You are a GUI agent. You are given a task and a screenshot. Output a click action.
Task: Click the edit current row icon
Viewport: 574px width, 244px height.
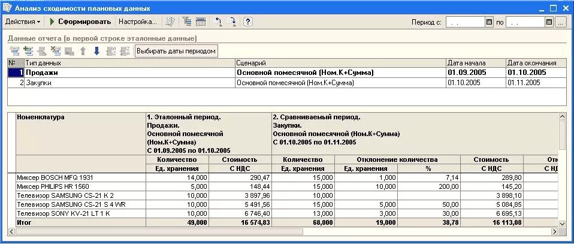point(42,51)
